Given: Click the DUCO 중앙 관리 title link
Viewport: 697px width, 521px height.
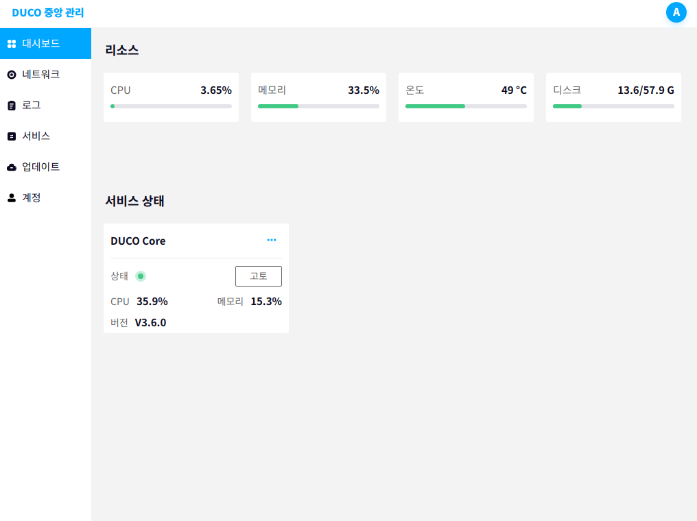Looking at the screenshot, I should 47,13.
